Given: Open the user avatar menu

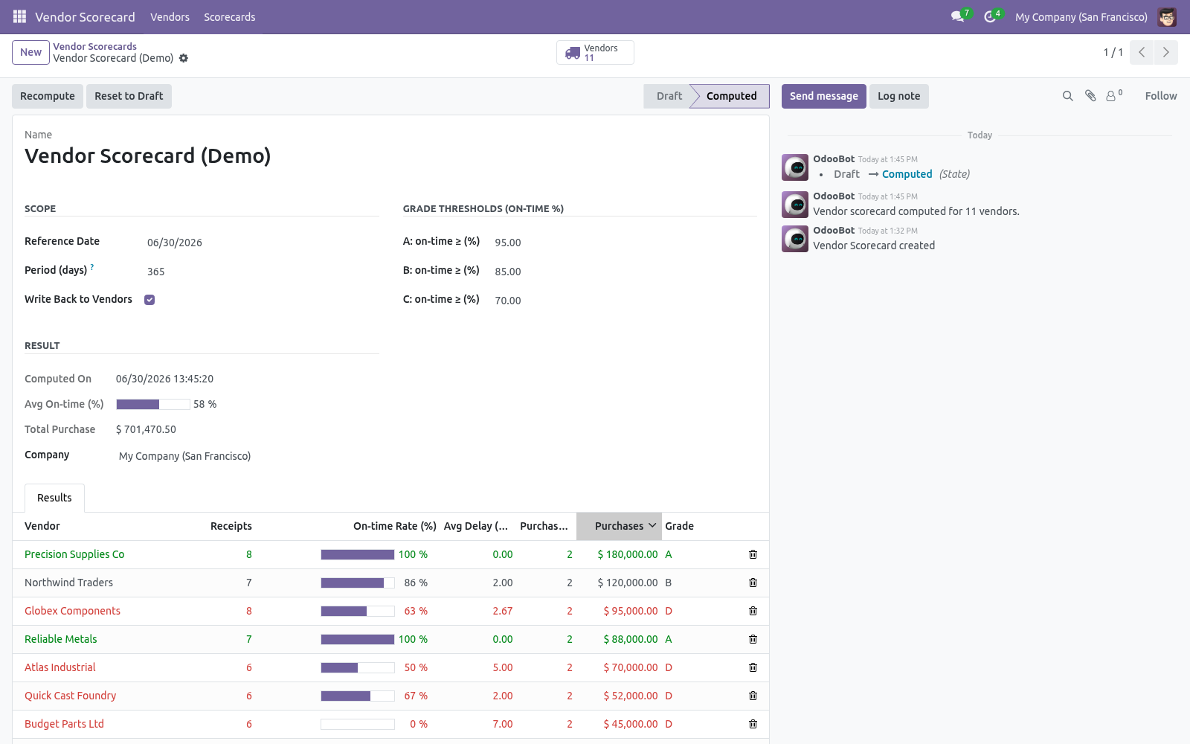Looking at the screenshot, I should tap(1167, 16).
